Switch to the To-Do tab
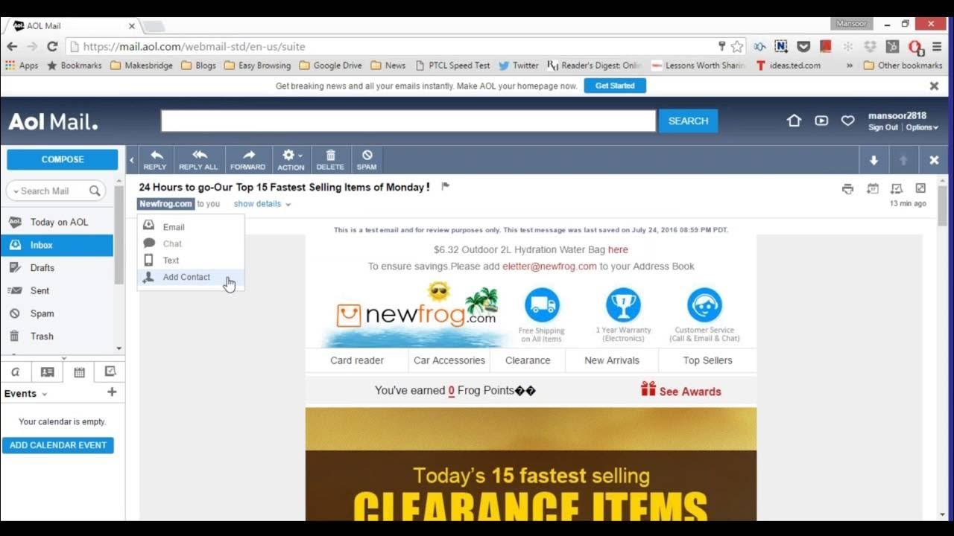The height and width of the screenshot is (536, 954). 110,371
